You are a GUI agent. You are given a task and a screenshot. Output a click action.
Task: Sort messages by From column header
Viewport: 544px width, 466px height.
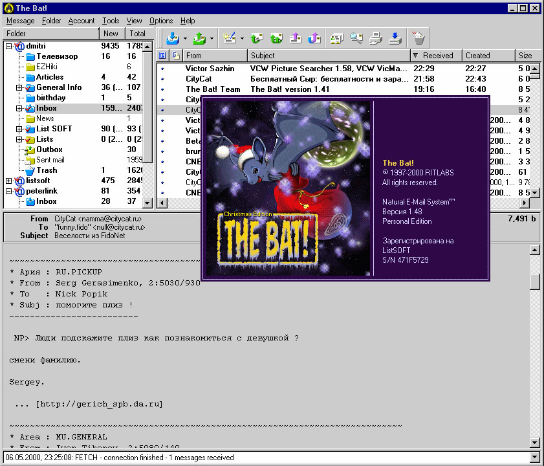pos(215,56)
